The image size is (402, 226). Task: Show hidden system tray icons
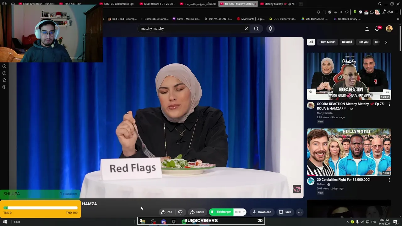(x=347, y=222)
